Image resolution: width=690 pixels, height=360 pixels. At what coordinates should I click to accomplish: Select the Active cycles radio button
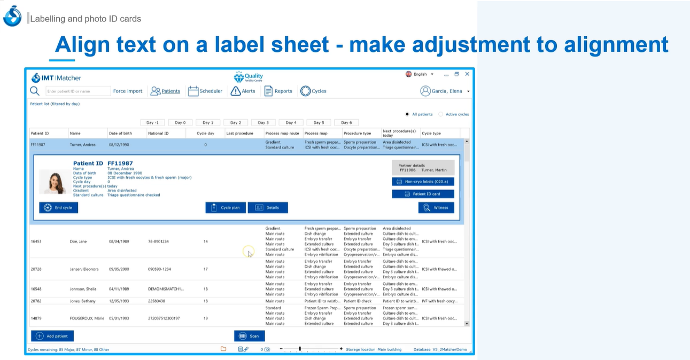pyautogui.click(x=441, y=114)
